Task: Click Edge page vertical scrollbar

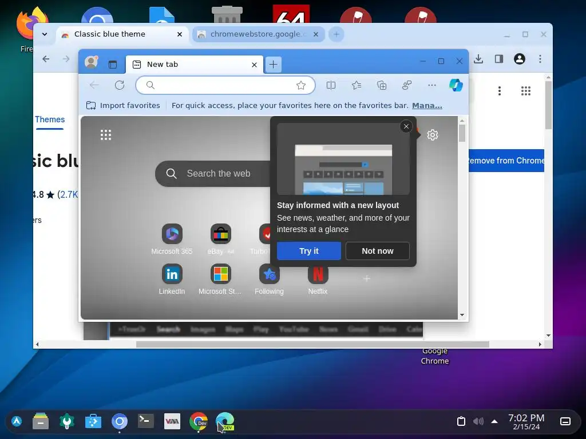Action: coord(462,134)
